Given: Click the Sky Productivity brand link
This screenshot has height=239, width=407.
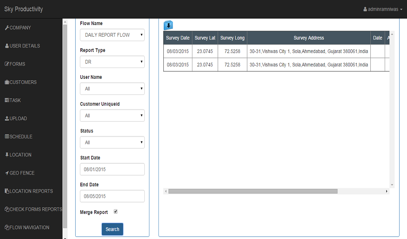Looking at the screenshot, I should [23, 9].
